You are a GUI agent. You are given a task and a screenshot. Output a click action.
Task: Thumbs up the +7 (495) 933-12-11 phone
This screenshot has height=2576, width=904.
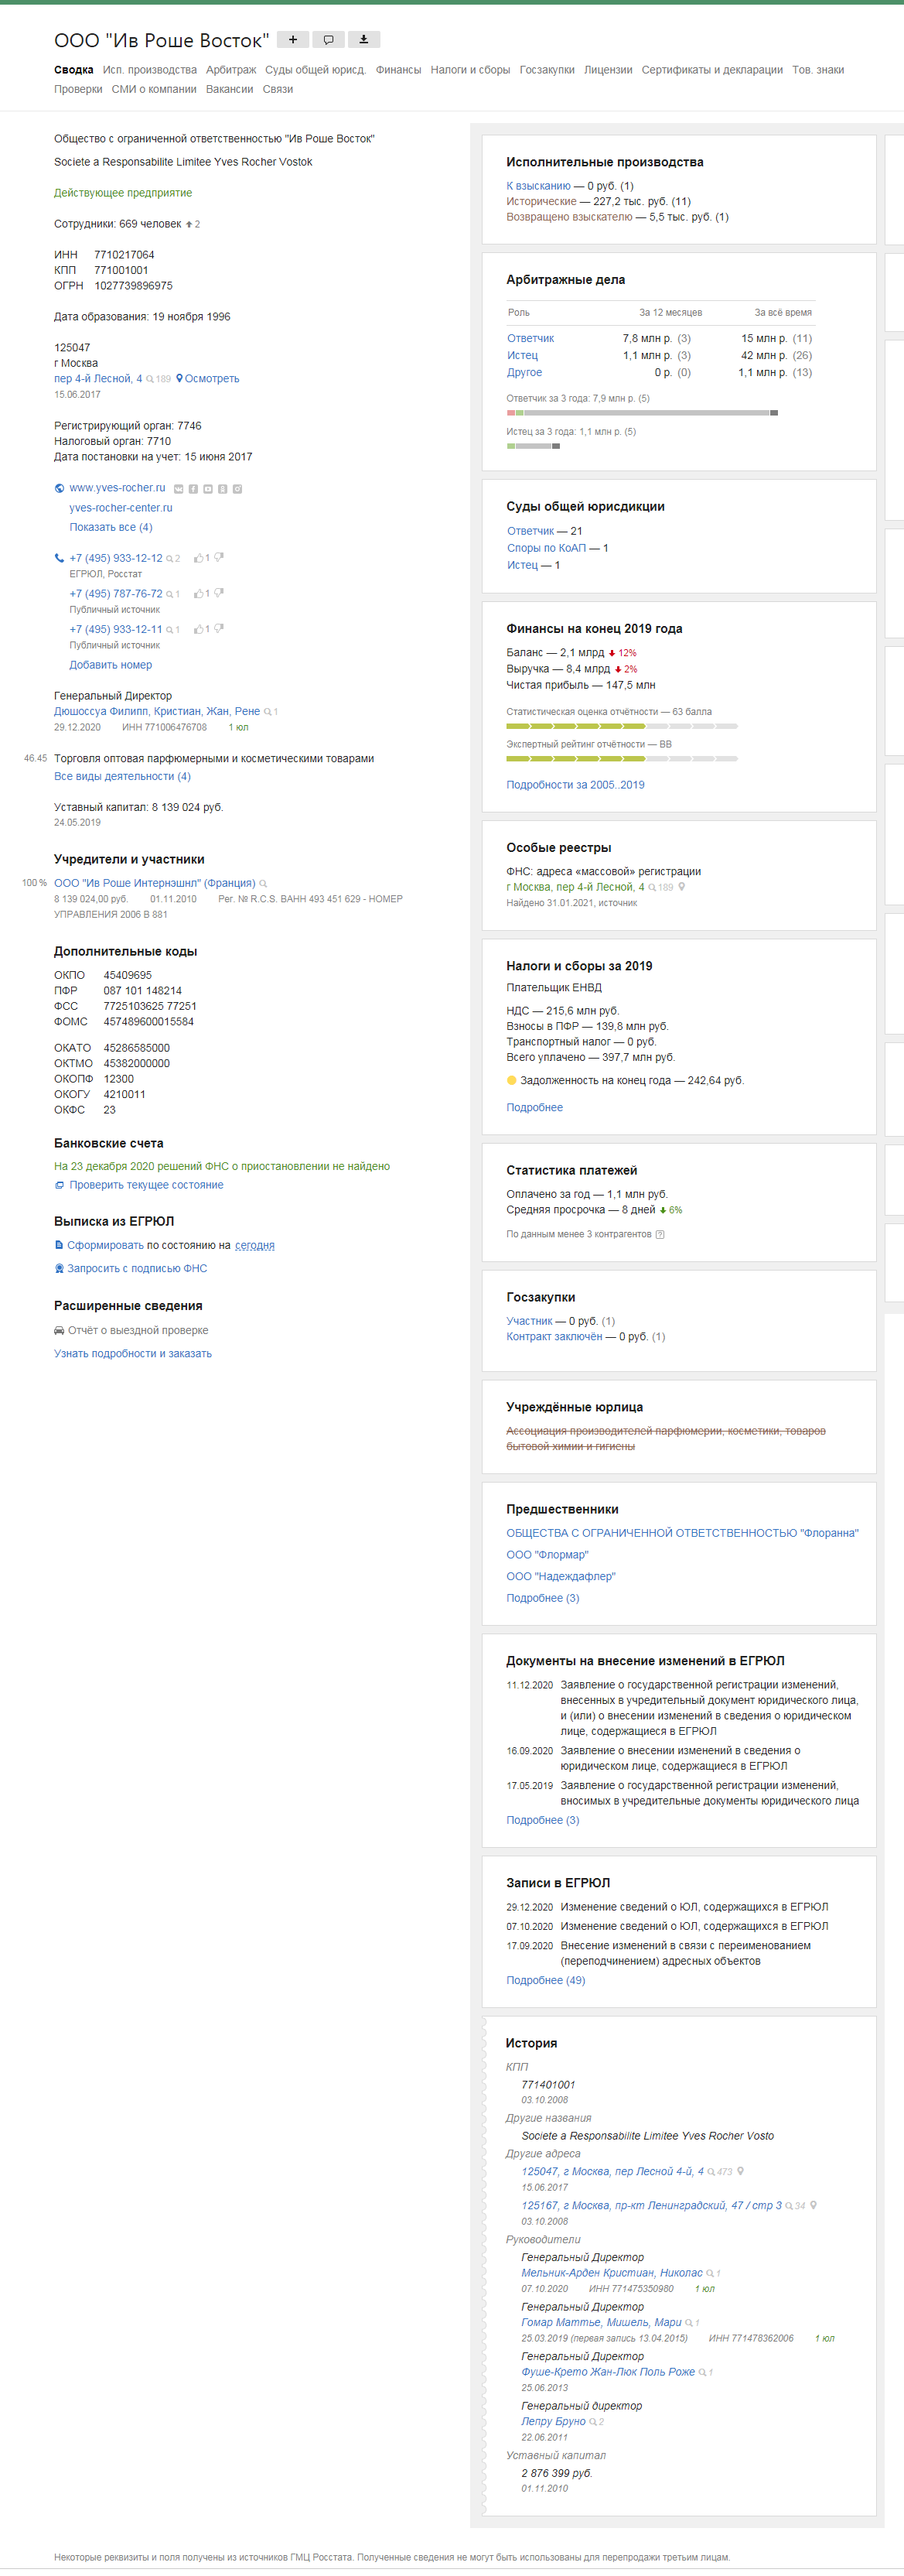[199, 629]
